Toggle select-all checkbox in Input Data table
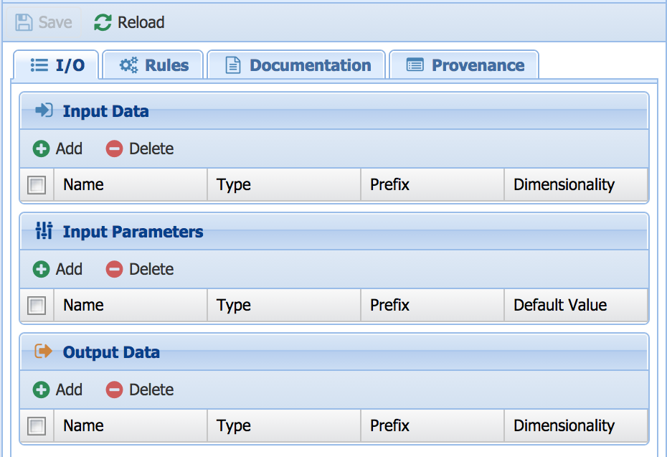667x457 pixels. coord(37,185)
